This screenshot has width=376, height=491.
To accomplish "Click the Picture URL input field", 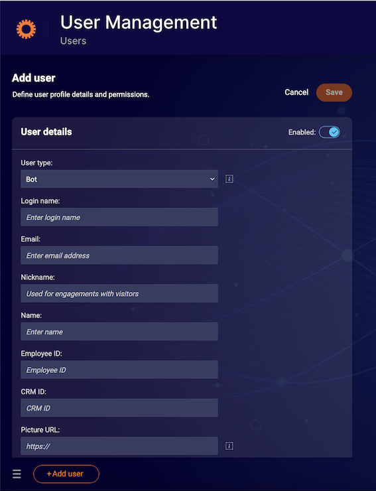I will 119,446.
